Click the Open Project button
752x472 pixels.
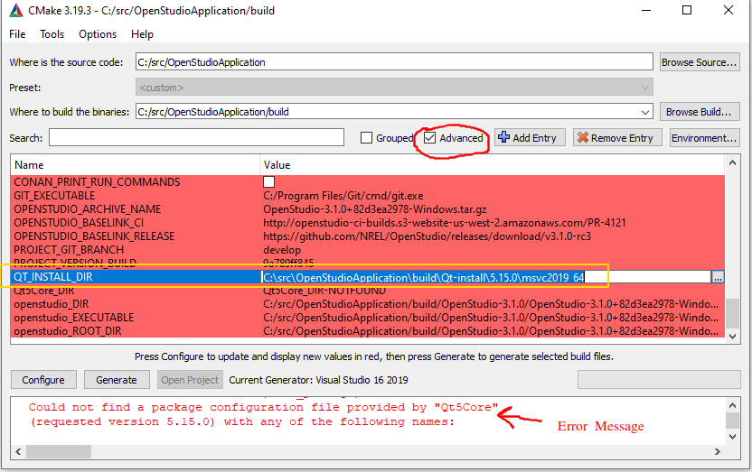(190, 380)
